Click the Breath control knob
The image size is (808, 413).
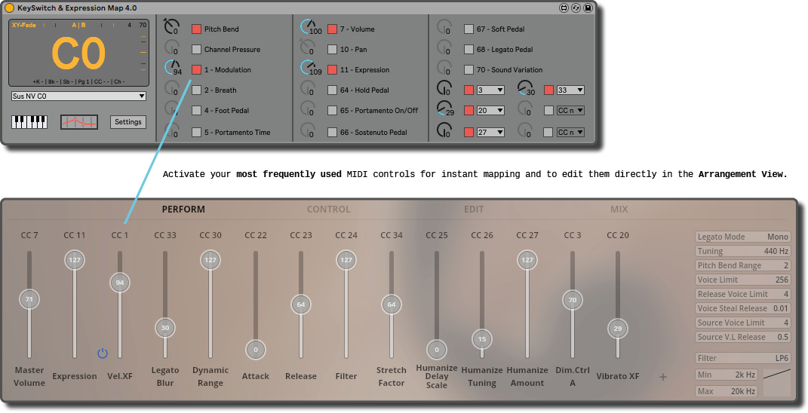pos(171,88)
